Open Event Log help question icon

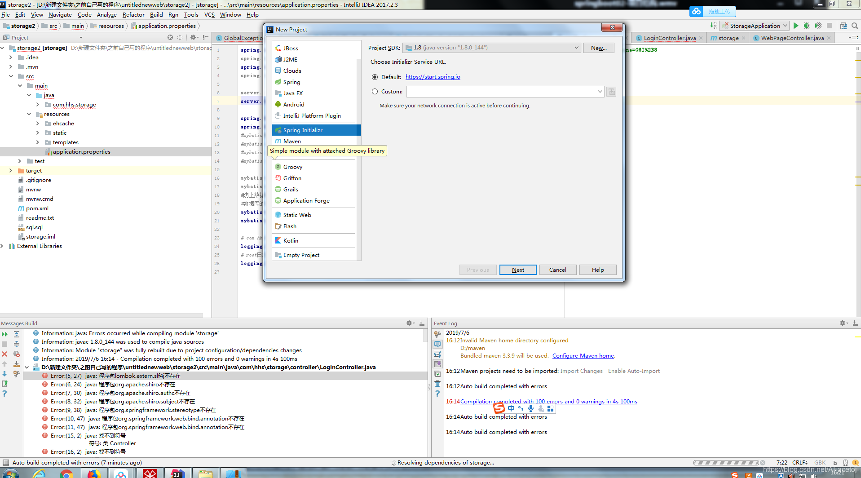pyautogui.click(x=437, y=394)
